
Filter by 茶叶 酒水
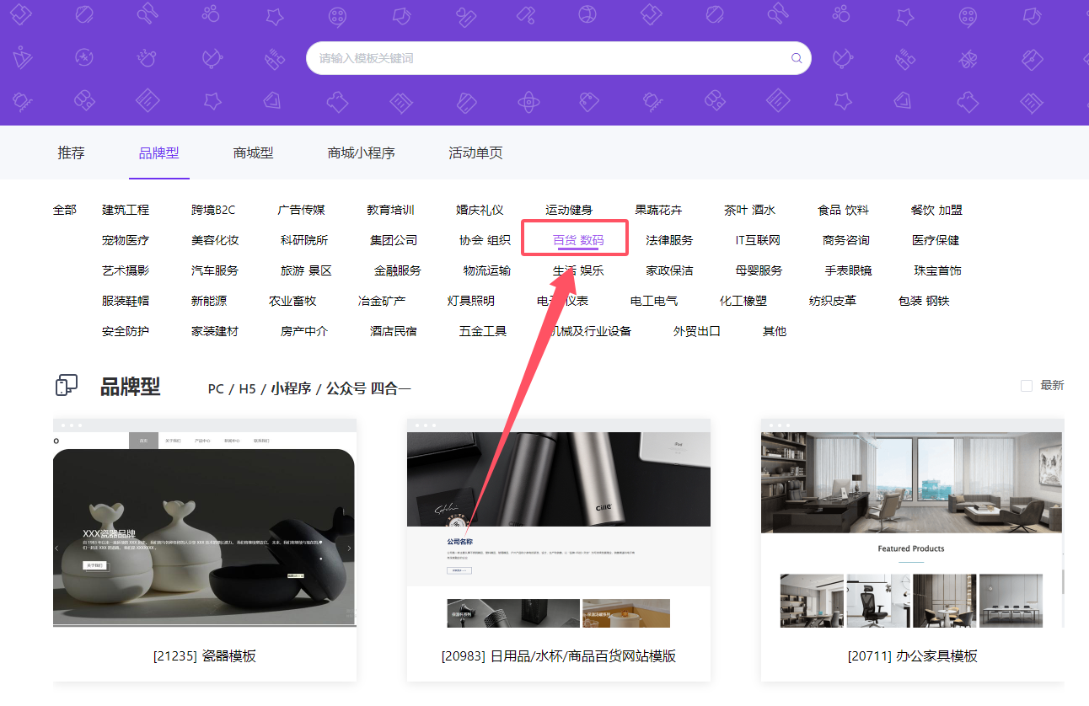click(749, 210)
